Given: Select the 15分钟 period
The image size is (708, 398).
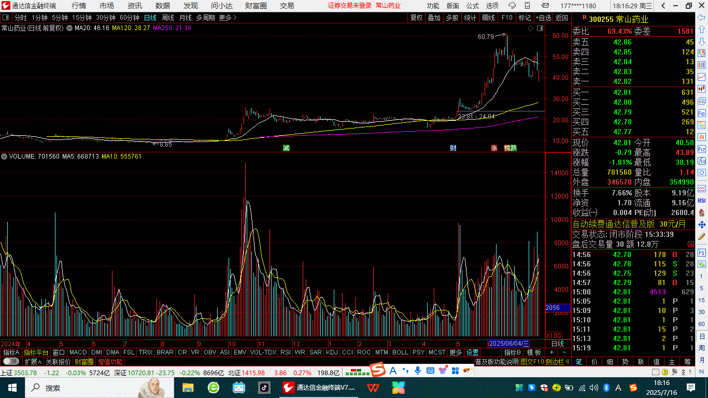Looking at the screenshot, I should 81,18.
